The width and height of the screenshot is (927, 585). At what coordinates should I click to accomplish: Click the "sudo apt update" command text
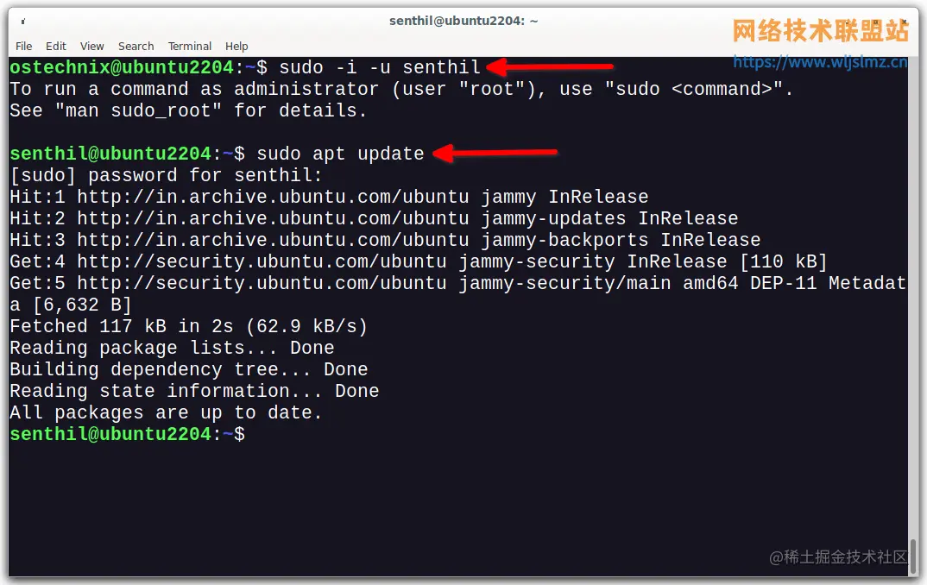(x=340, y=154)
